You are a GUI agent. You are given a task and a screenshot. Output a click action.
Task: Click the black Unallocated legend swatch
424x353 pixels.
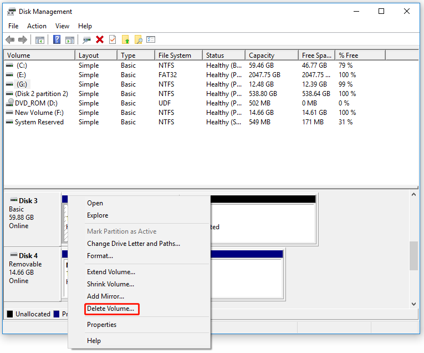tap(10, 314)
